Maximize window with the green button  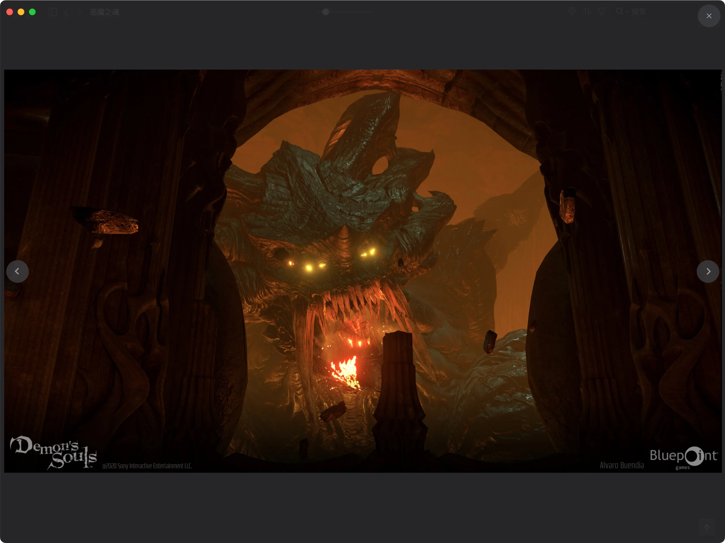pyautogui.click(x=32, y=12)
